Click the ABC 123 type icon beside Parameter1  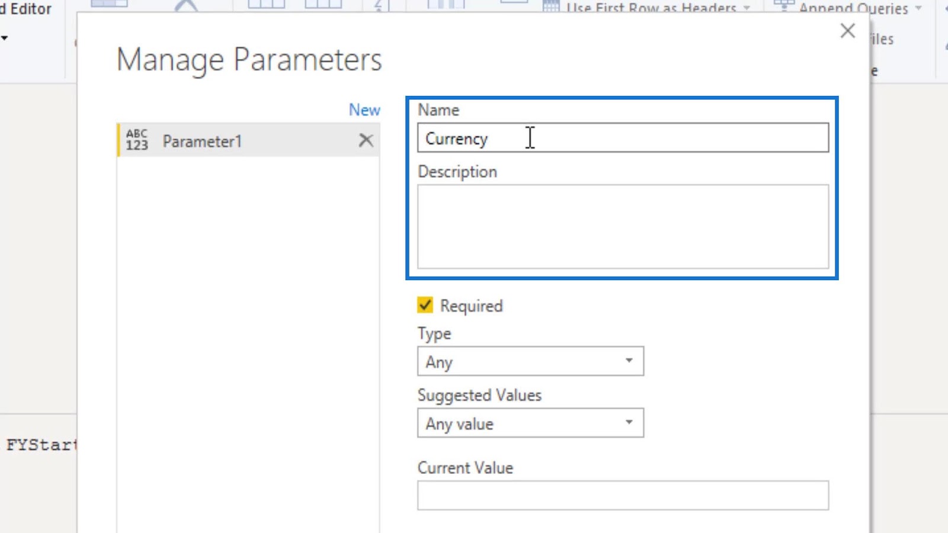click(137, 140)
